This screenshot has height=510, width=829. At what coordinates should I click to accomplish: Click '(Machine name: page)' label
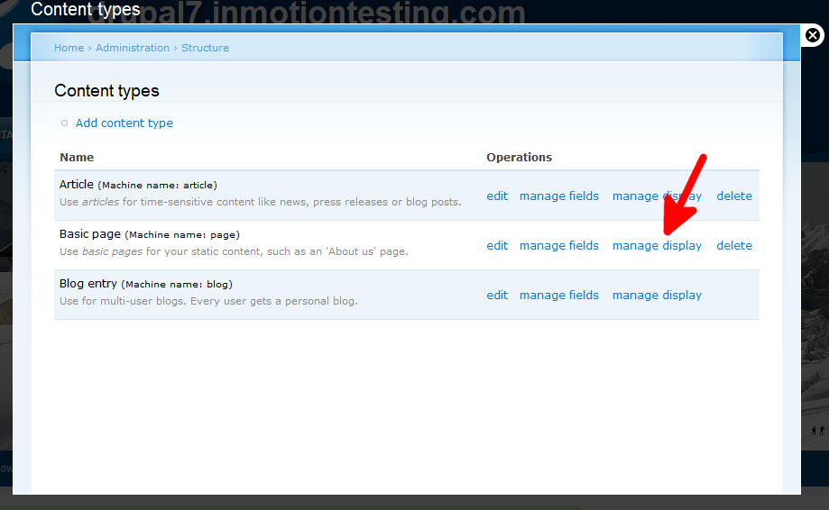(x=182, y=235)
